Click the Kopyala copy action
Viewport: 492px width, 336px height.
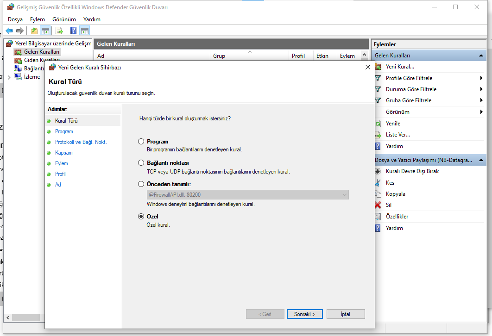point(395,194)
